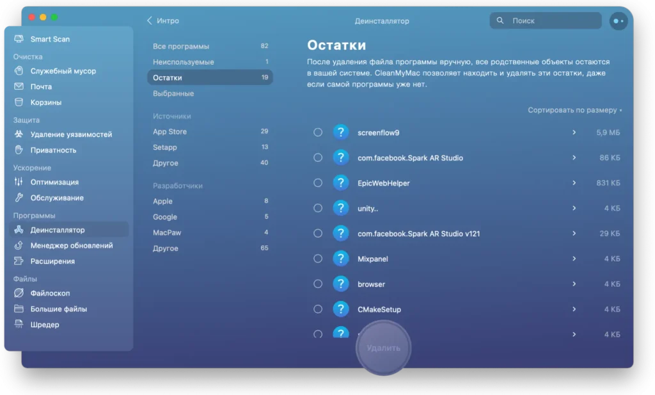
Task: Open the Шредер shredder icon
Action: pos(19,325)
